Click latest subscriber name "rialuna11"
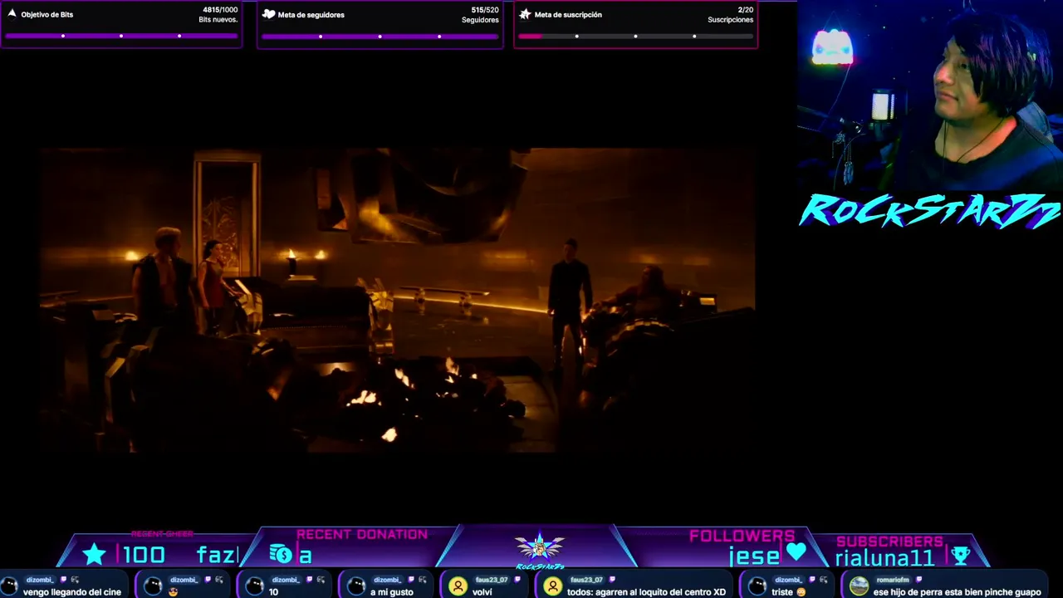Image resolution: width=1063 pixels, height=598 pixels. point(885,557)
